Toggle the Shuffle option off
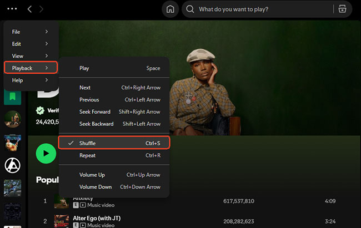361x228 pixels. [x=114, y=143]
